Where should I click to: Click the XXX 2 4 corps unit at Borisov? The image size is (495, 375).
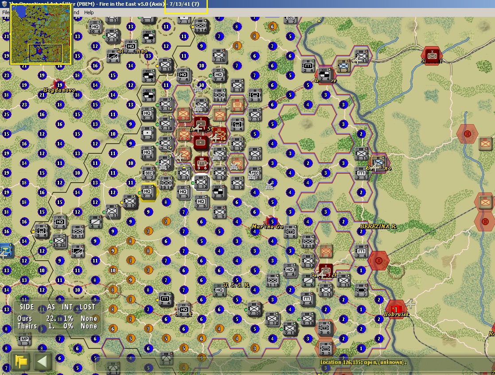[x=324, y=75]
